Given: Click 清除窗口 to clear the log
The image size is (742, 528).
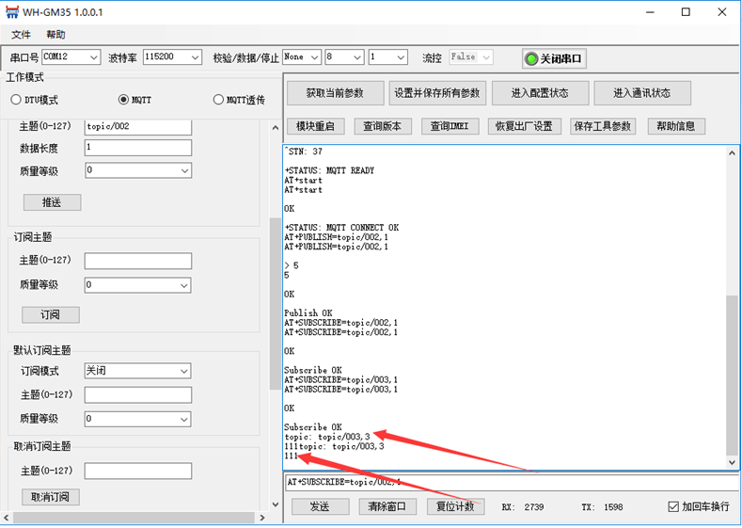Looking at the screenshot, I should click(x=387, y=506).
